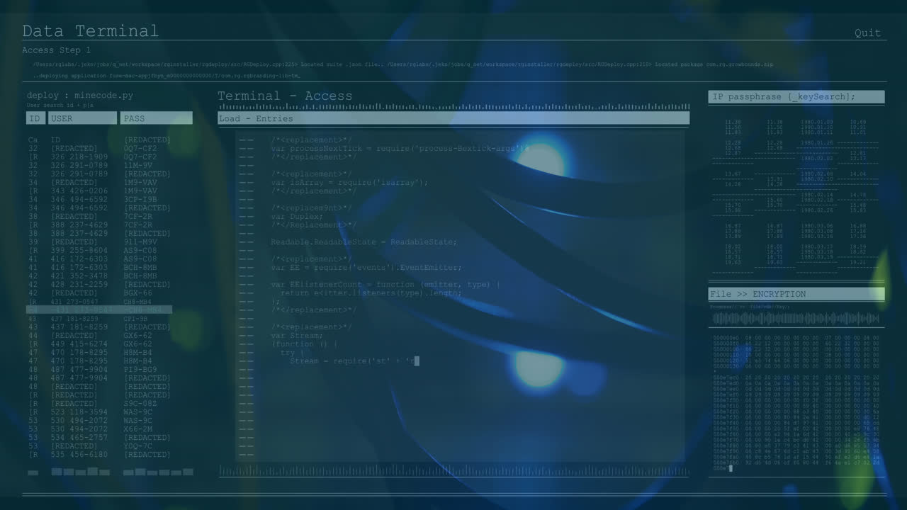
Task: Click the USER column header
Action: click(x=82, y=118)
